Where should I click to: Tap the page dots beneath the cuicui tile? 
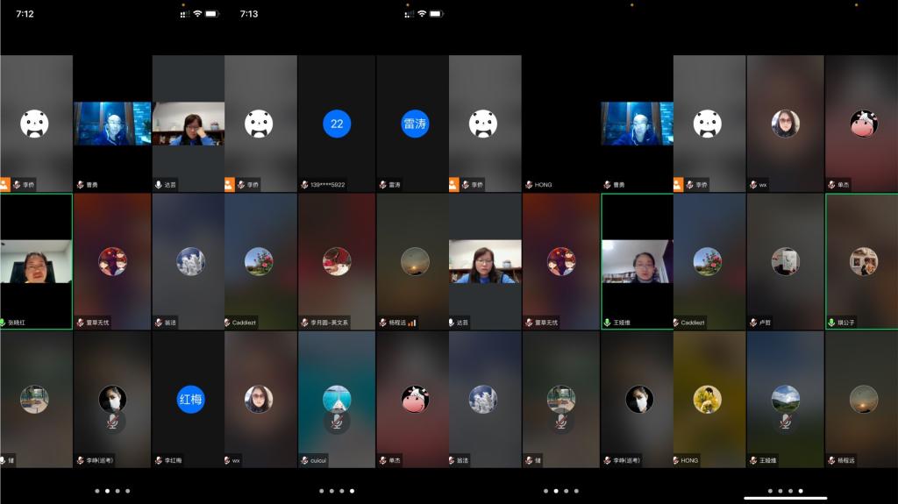pyautogui.click(x=337, y=491)
